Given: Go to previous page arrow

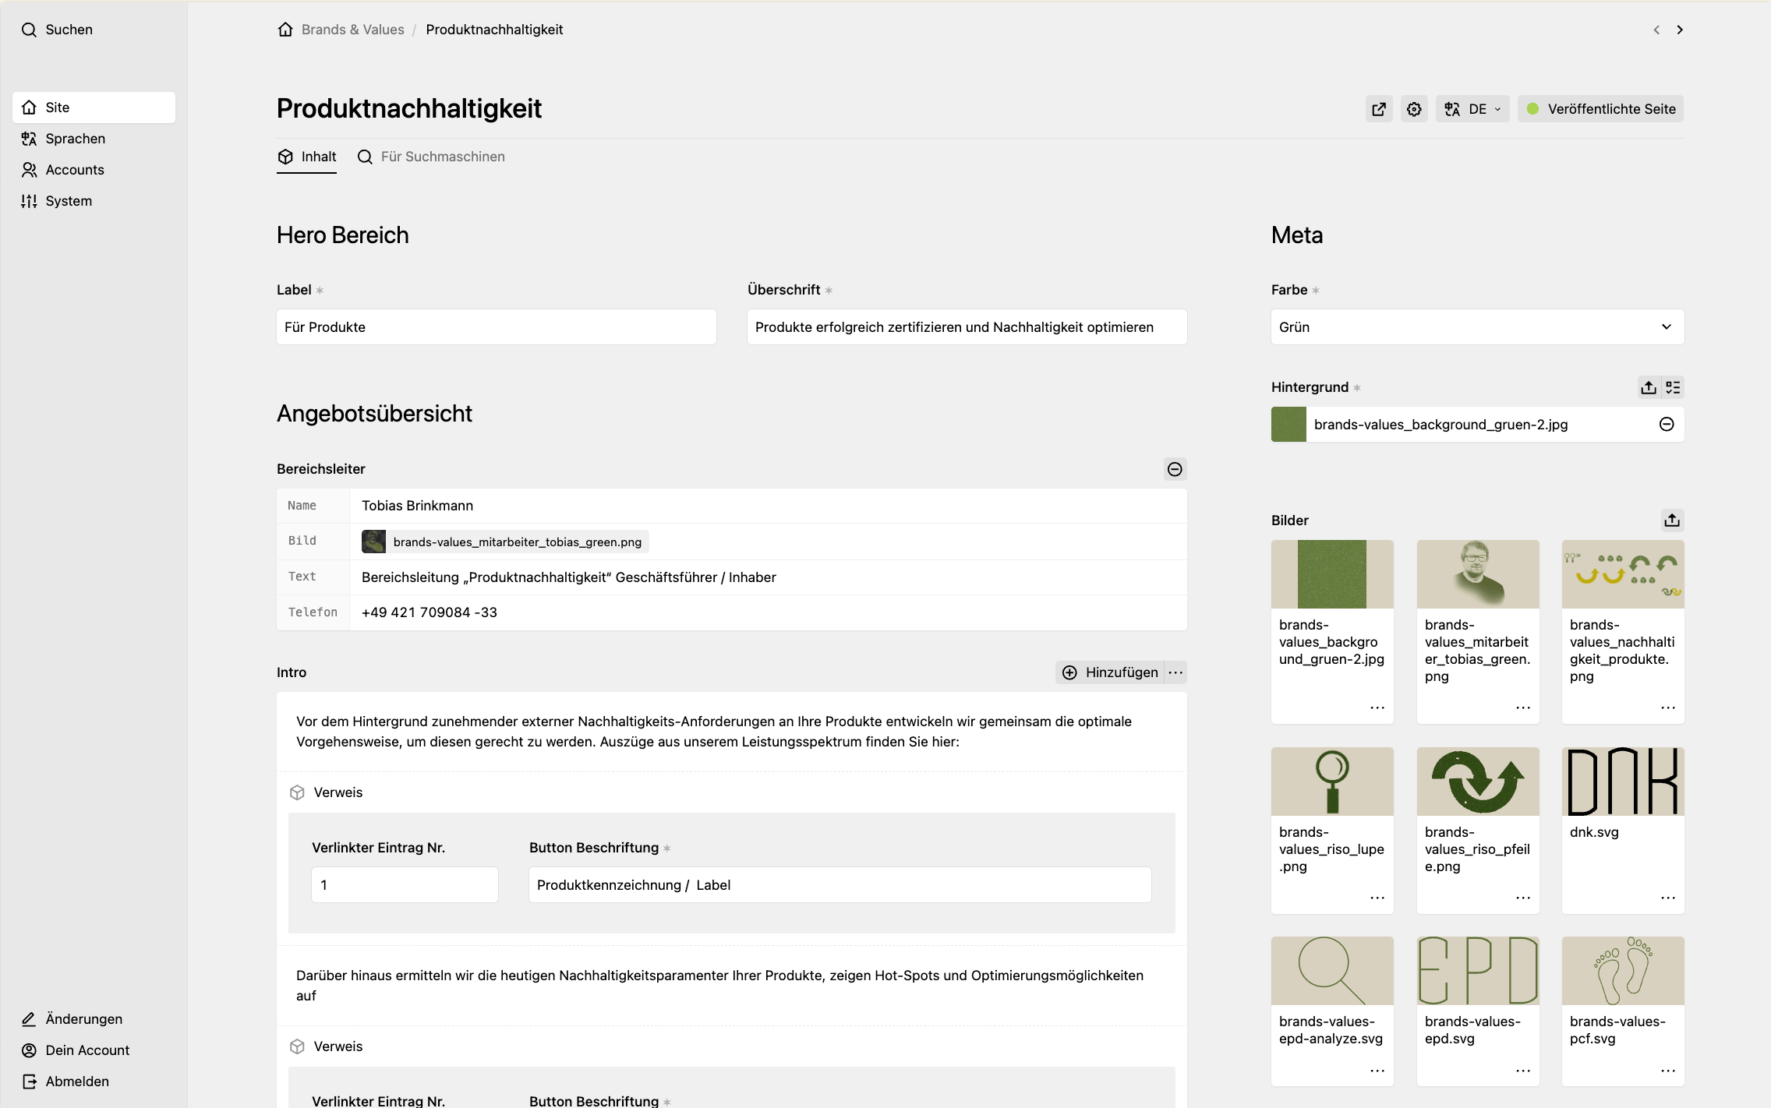Looking at the screenshot, I should tap(1656, 30).
